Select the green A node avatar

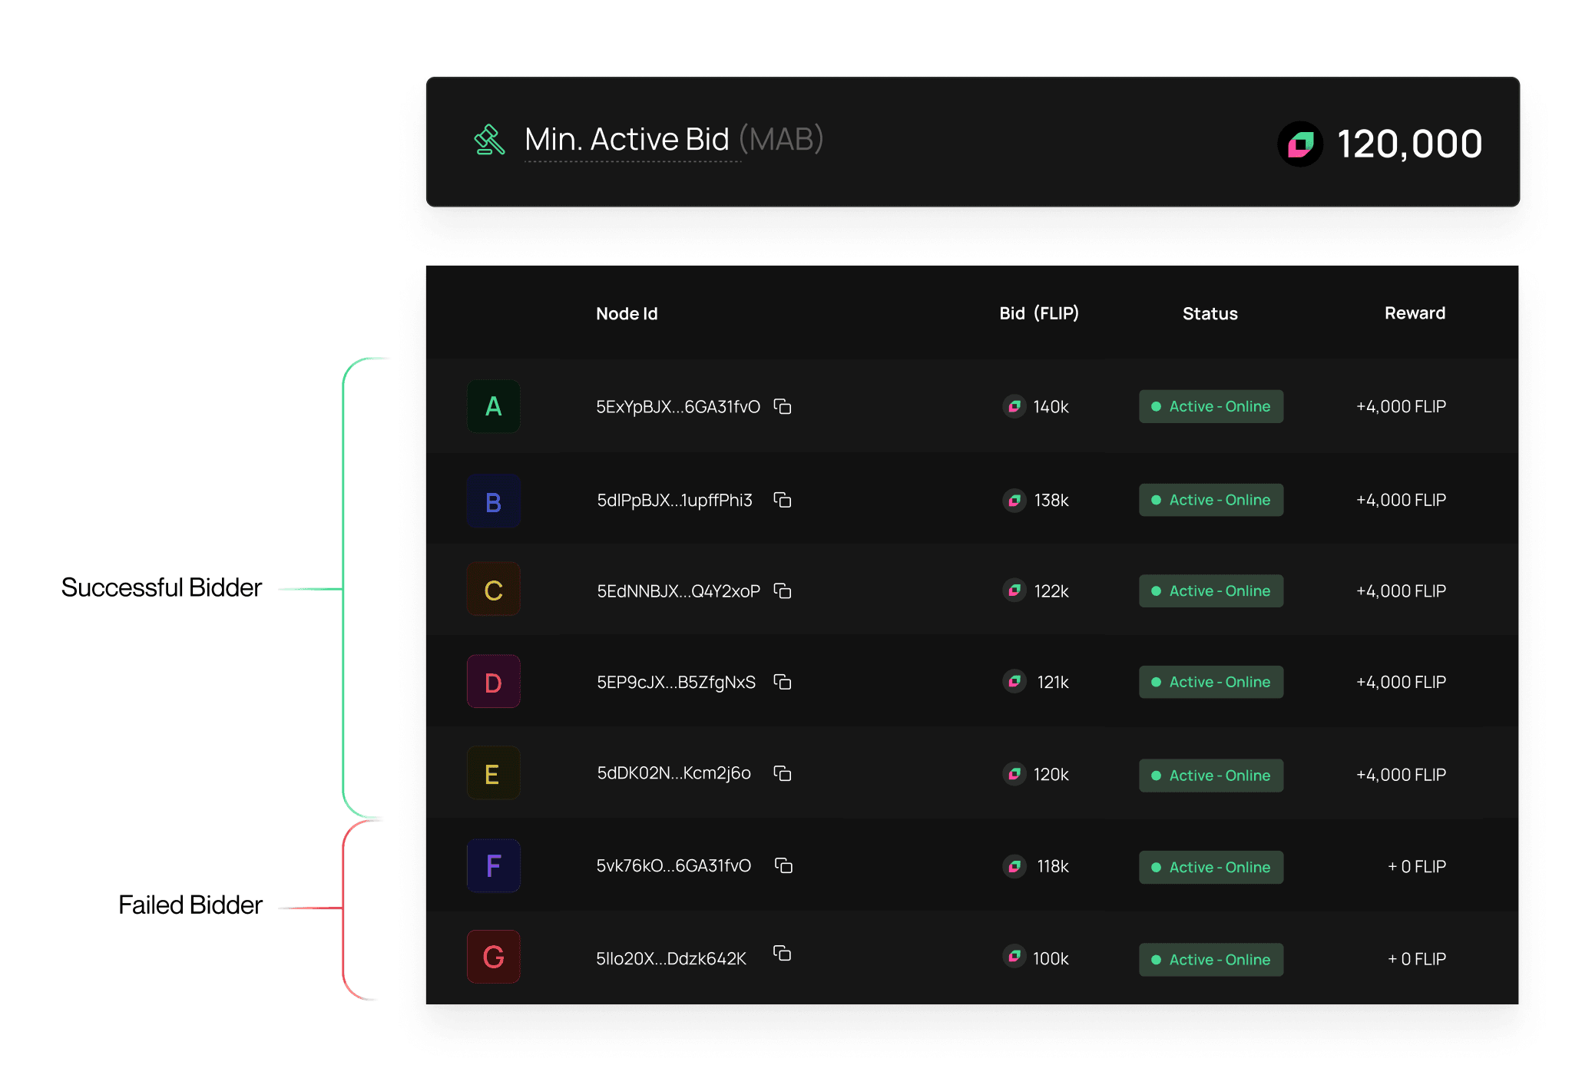tap(493, 406)
